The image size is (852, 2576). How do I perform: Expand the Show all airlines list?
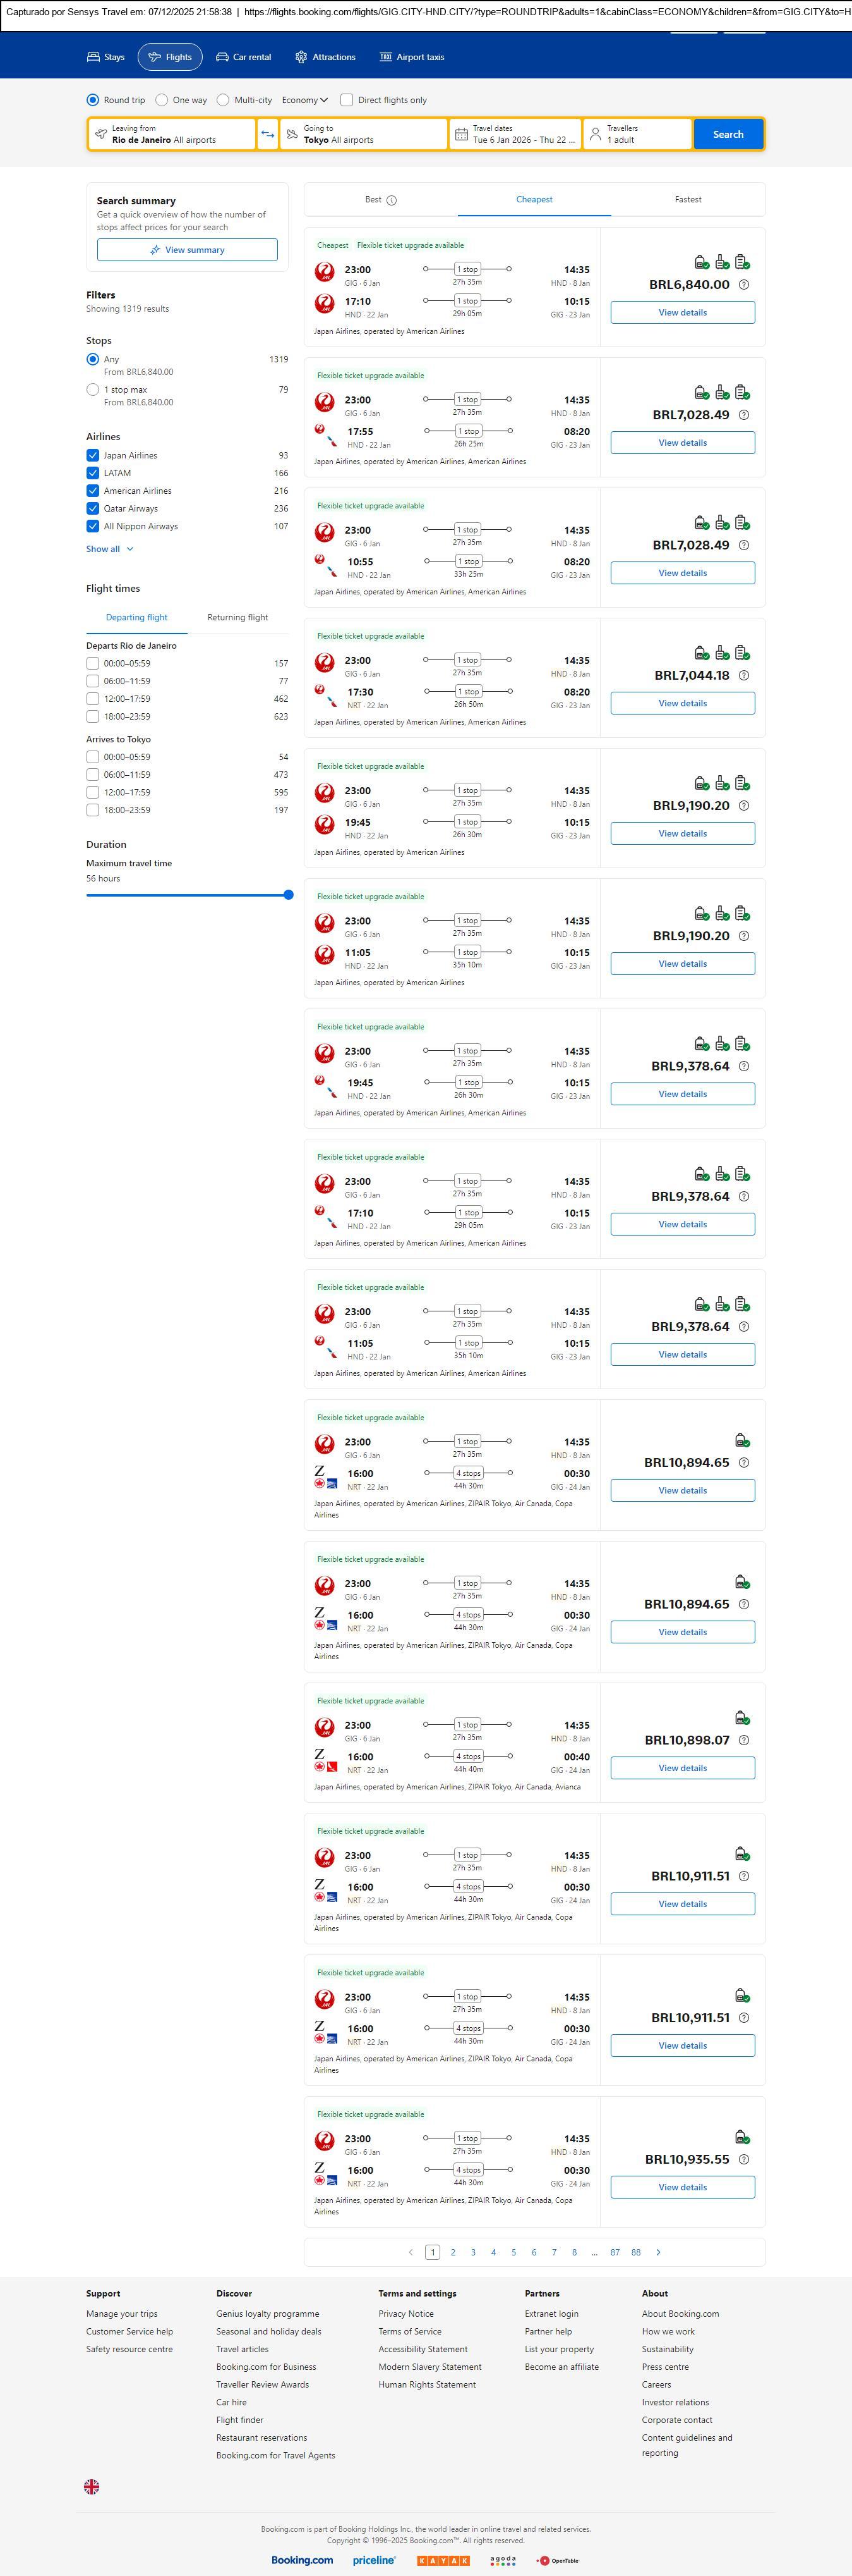pos(109,549)
